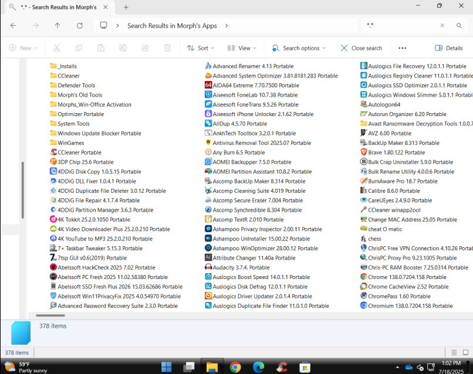Select AIDA64 Extreme 7.70.7500 Portable icon

(x=208, y=85)
